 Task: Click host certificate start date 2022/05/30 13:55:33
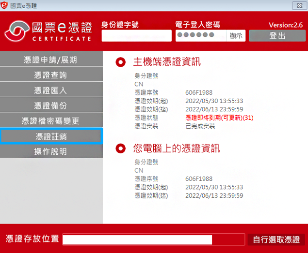[x=214, y=101]
